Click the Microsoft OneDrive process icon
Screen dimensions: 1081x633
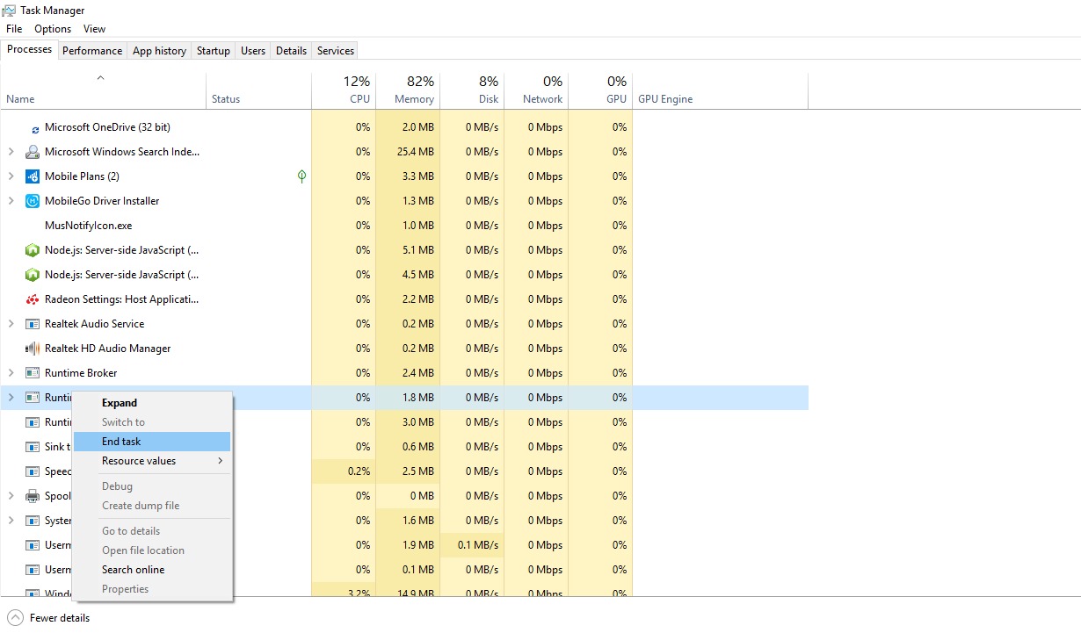[35, 128]
